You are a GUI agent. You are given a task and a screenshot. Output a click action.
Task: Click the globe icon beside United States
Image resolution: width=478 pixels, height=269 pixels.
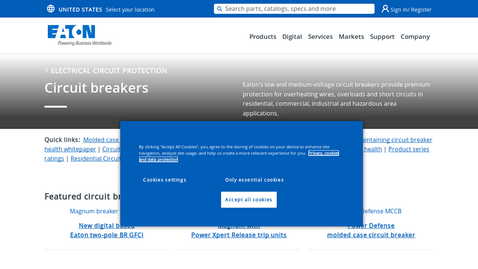tap(51, 9)
